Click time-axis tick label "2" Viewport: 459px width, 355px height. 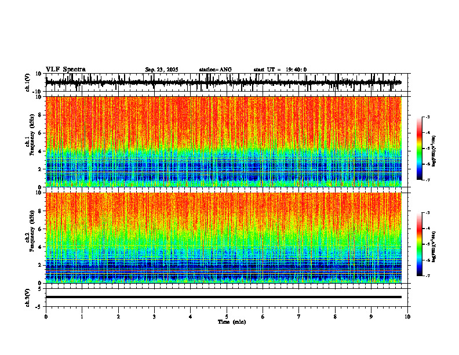coord(118,317)
